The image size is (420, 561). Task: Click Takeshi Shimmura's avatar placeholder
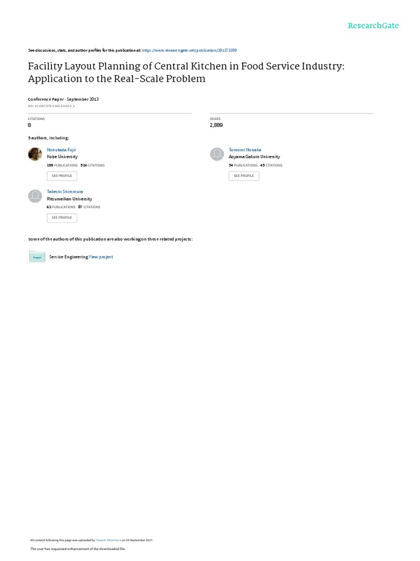coord(35,196)
